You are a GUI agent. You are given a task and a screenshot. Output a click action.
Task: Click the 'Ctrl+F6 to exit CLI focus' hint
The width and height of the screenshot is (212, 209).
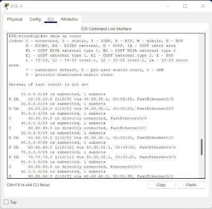pyautogui.click(x=28, y=185)
